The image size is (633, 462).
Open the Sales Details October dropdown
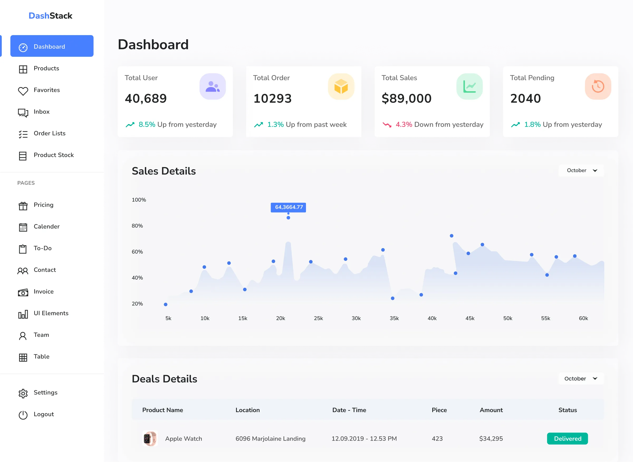tap(581, 170)
